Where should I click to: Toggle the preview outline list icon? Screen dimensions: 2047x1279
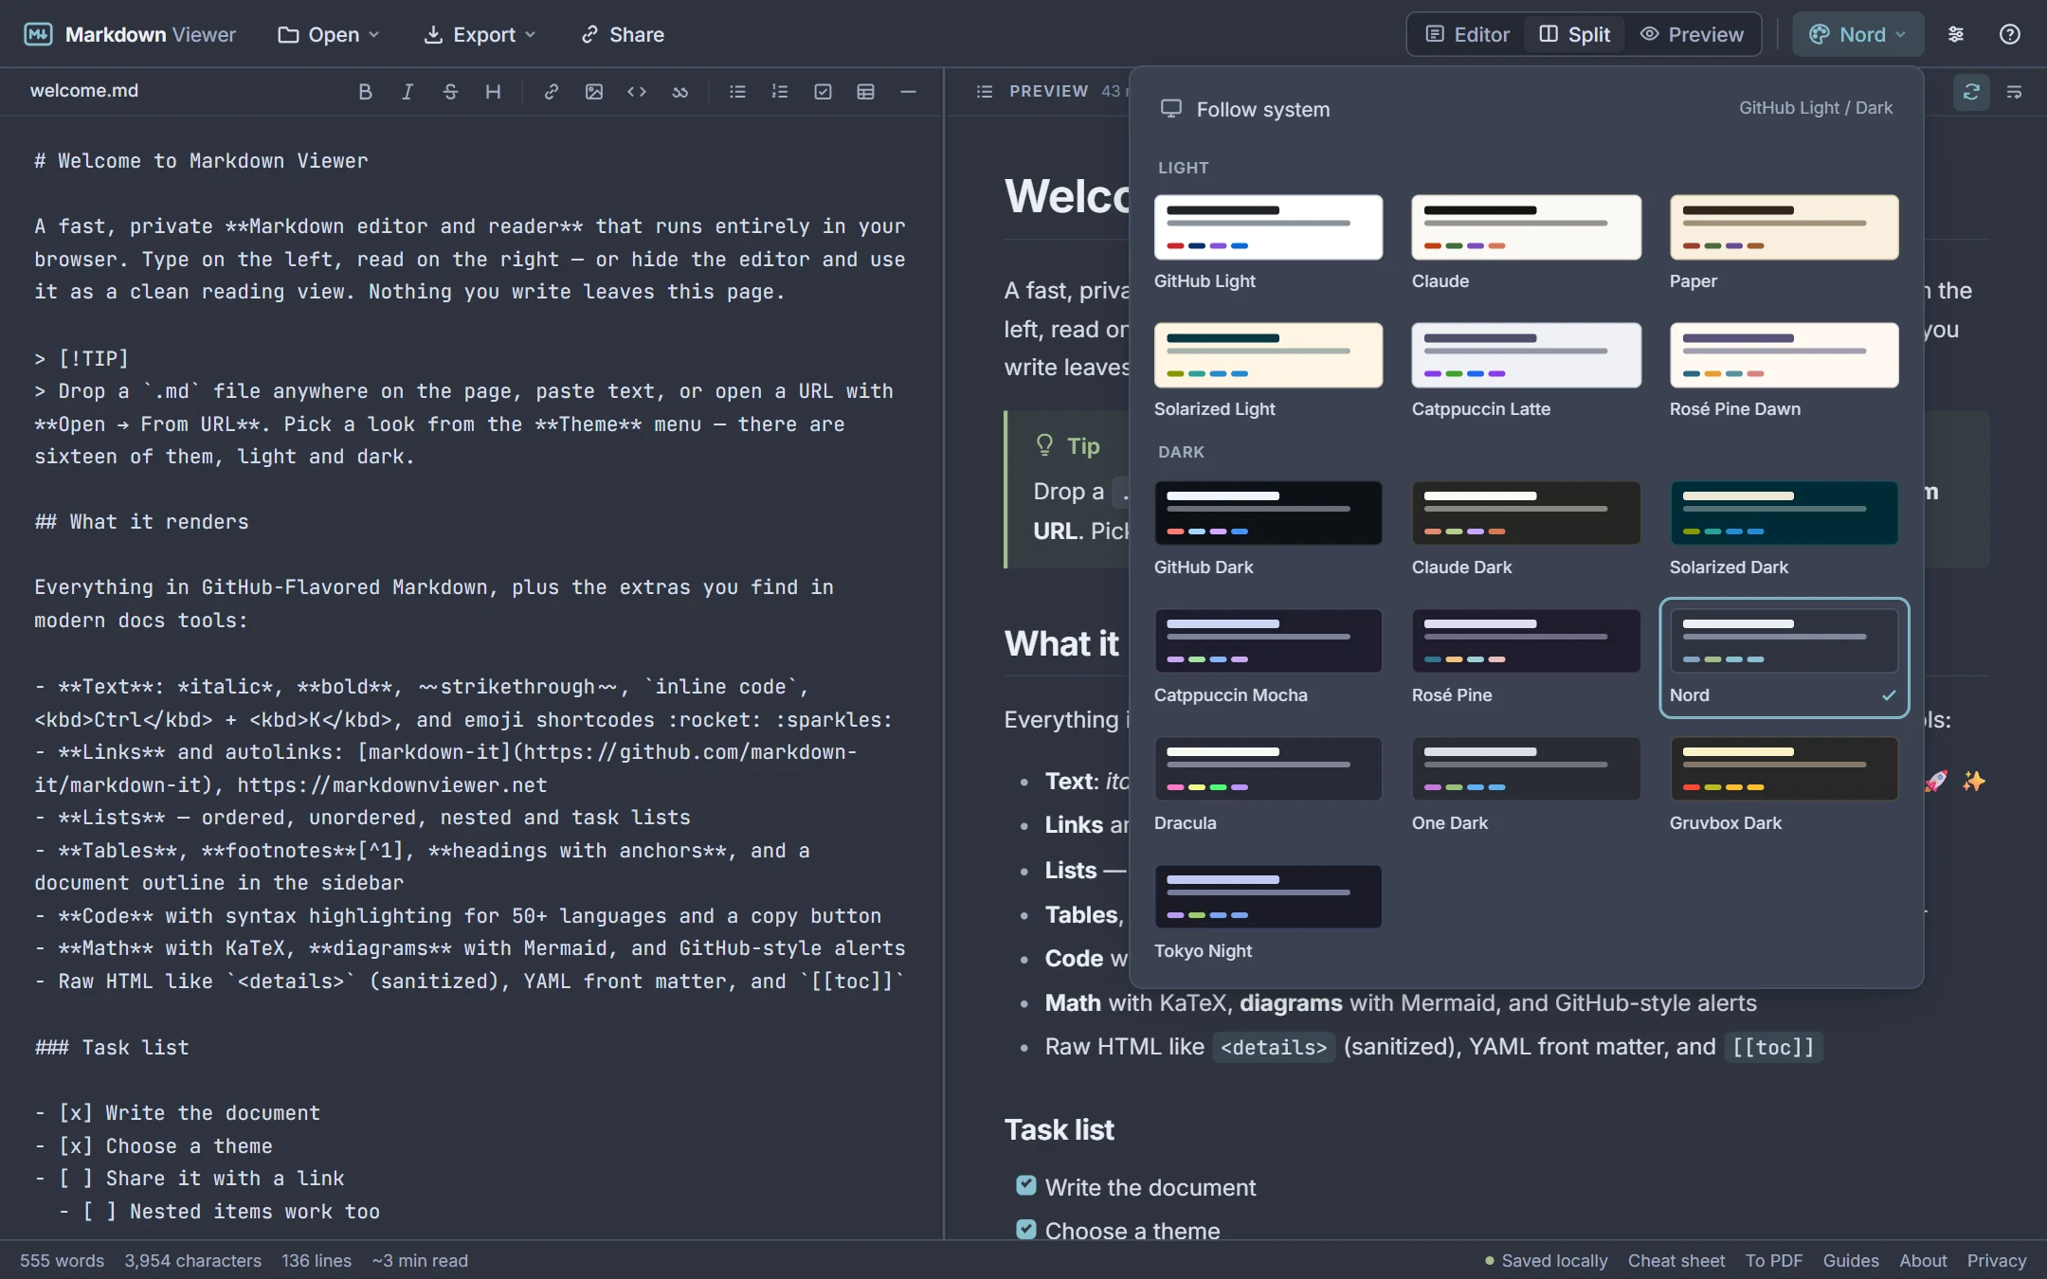(985, 92)
